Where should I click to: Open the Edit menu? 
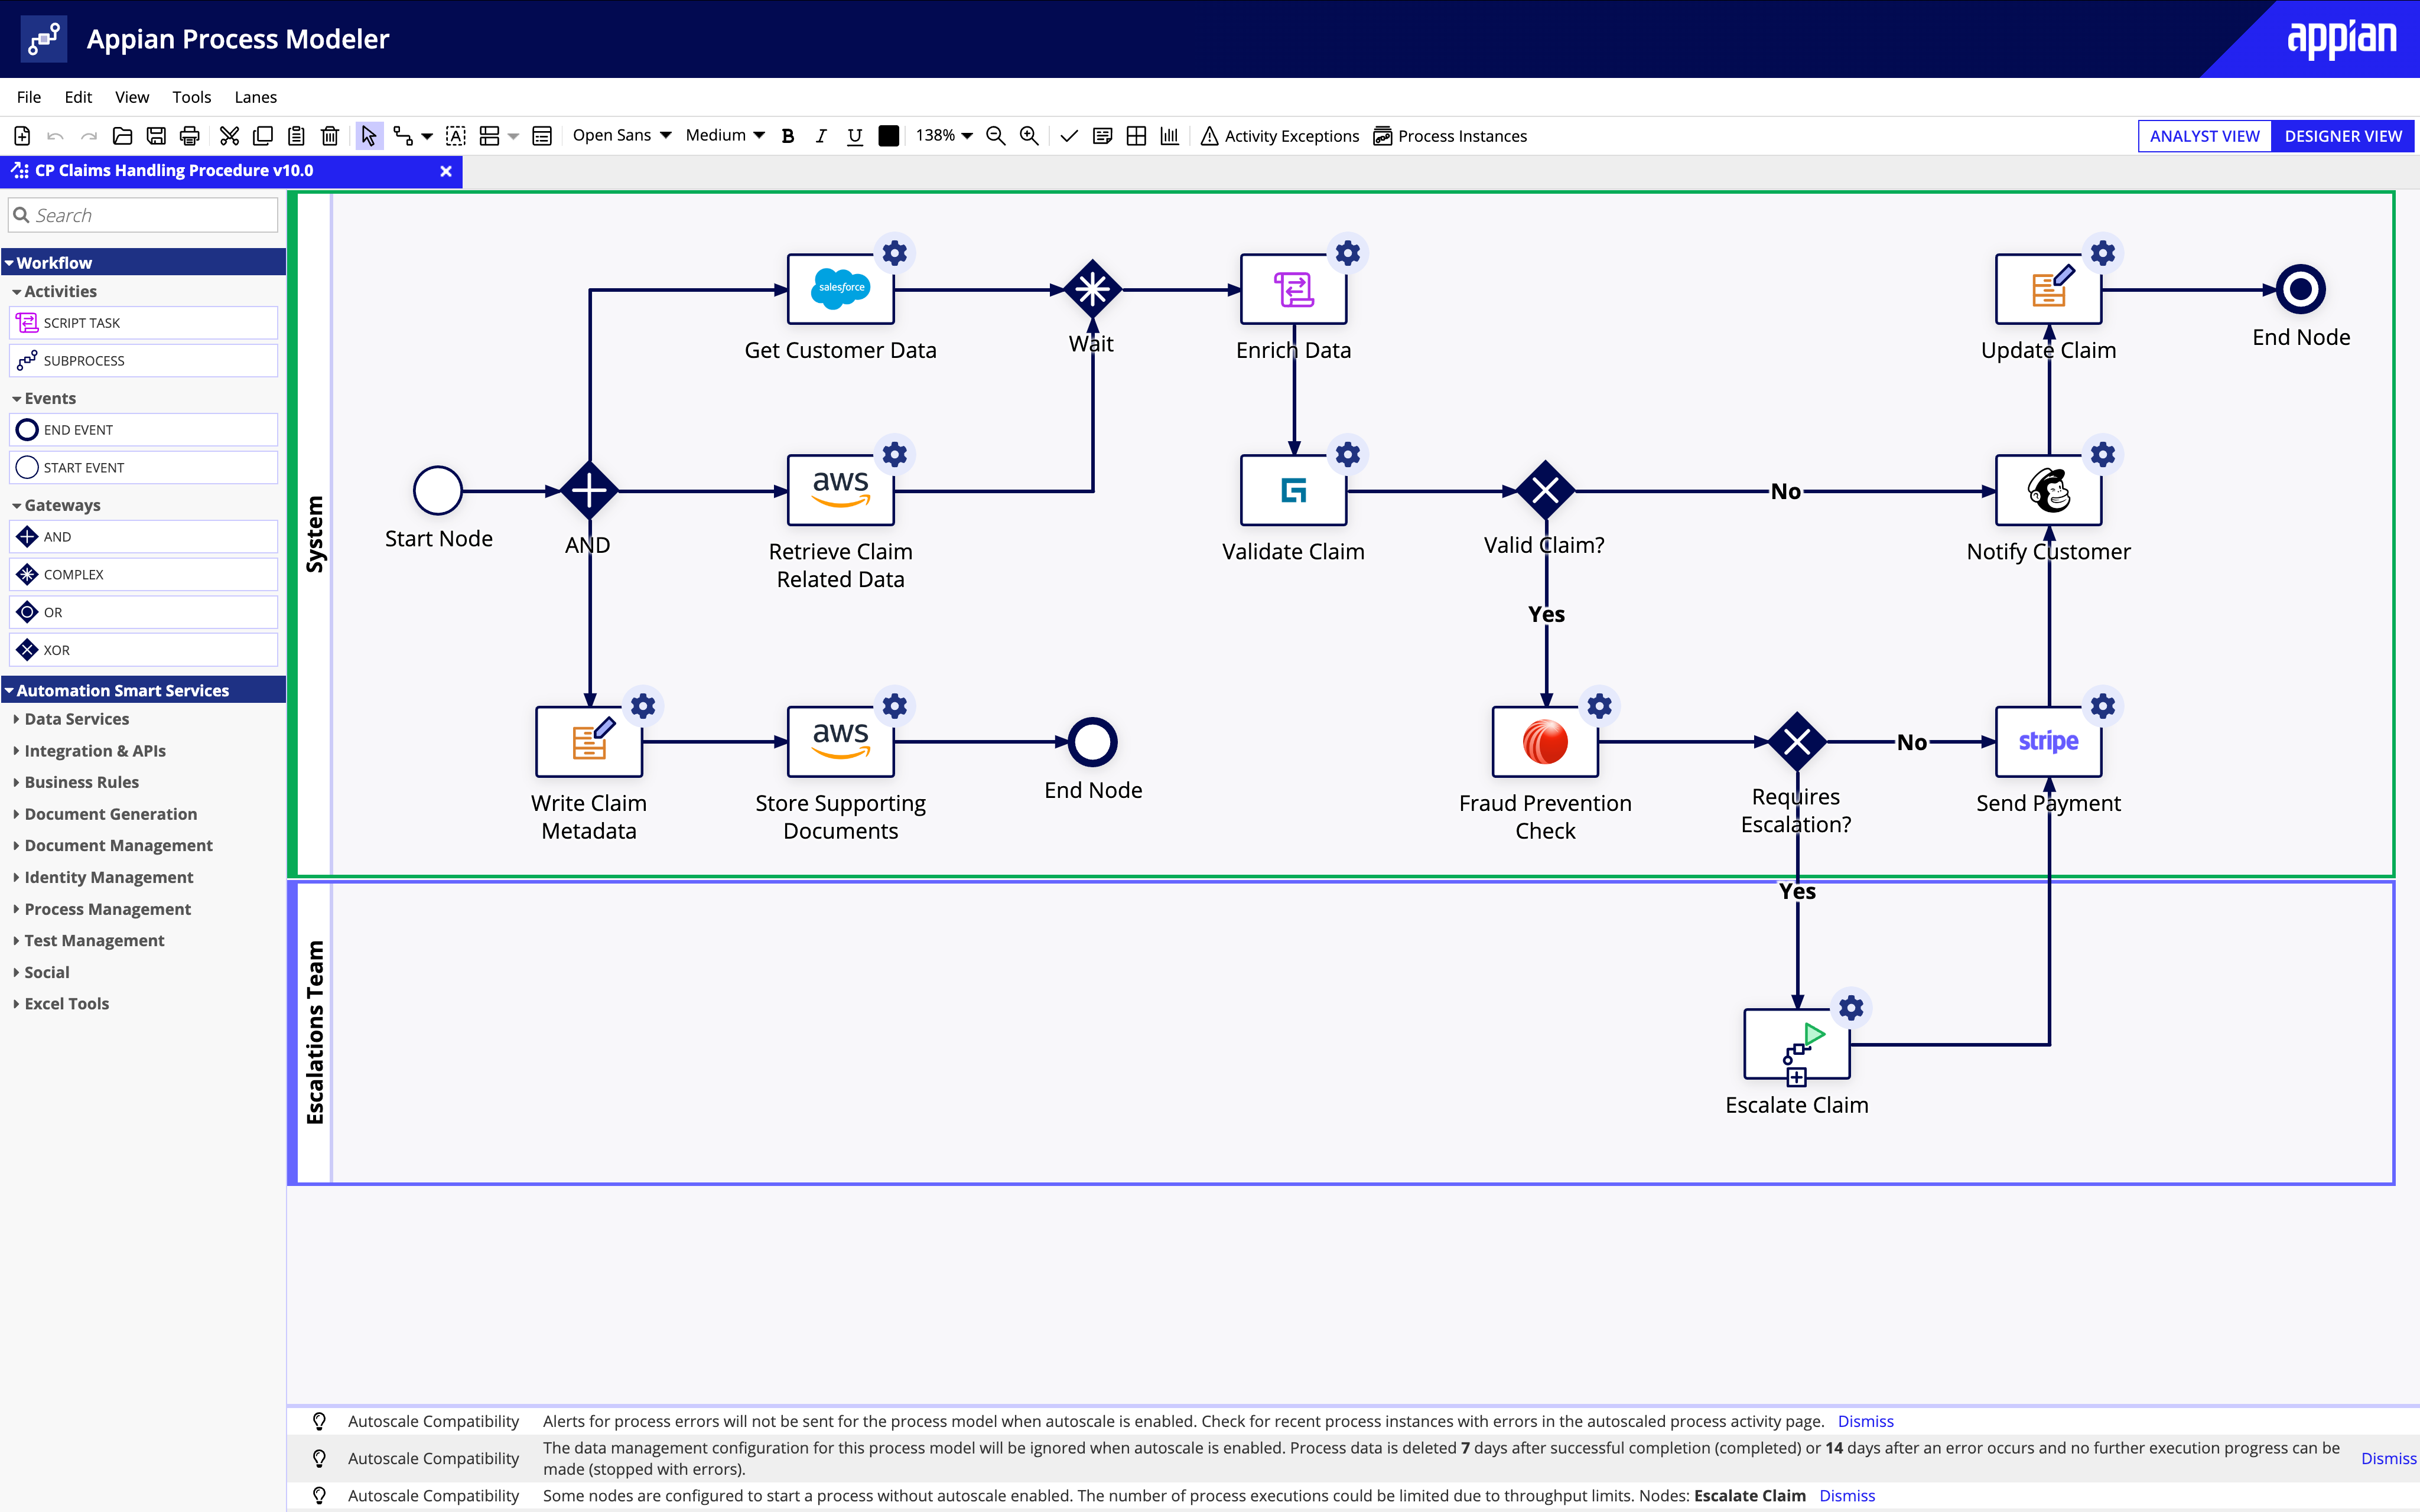78,97
